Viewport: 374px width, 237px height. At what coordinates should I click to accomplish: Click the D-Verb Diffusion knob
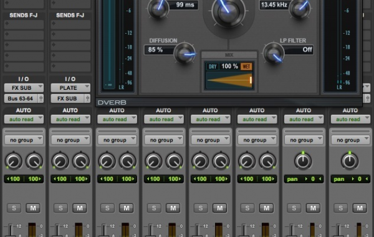click(185, 54)
